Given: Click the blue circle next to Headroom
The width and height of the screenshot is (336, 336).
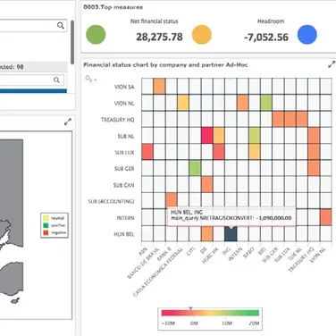Looking at the screenshot, I should coord(307,35).
